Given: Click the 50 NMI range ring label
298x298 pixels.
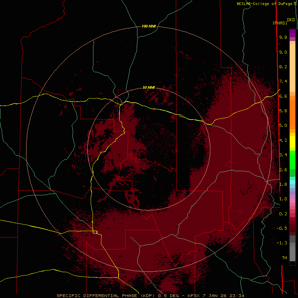Looking at the screenshot, I should (x=149, y=87).
